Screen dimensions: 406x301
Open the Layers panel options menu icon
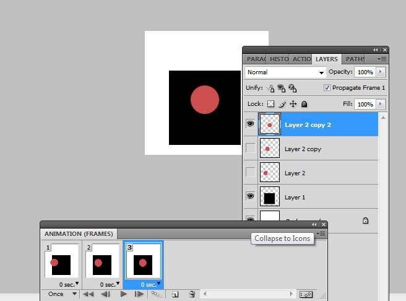[x=382, y=59]
